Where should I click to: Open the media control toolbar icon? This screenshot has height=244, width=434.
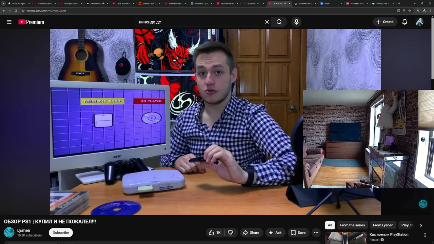(x=418, y=11)
